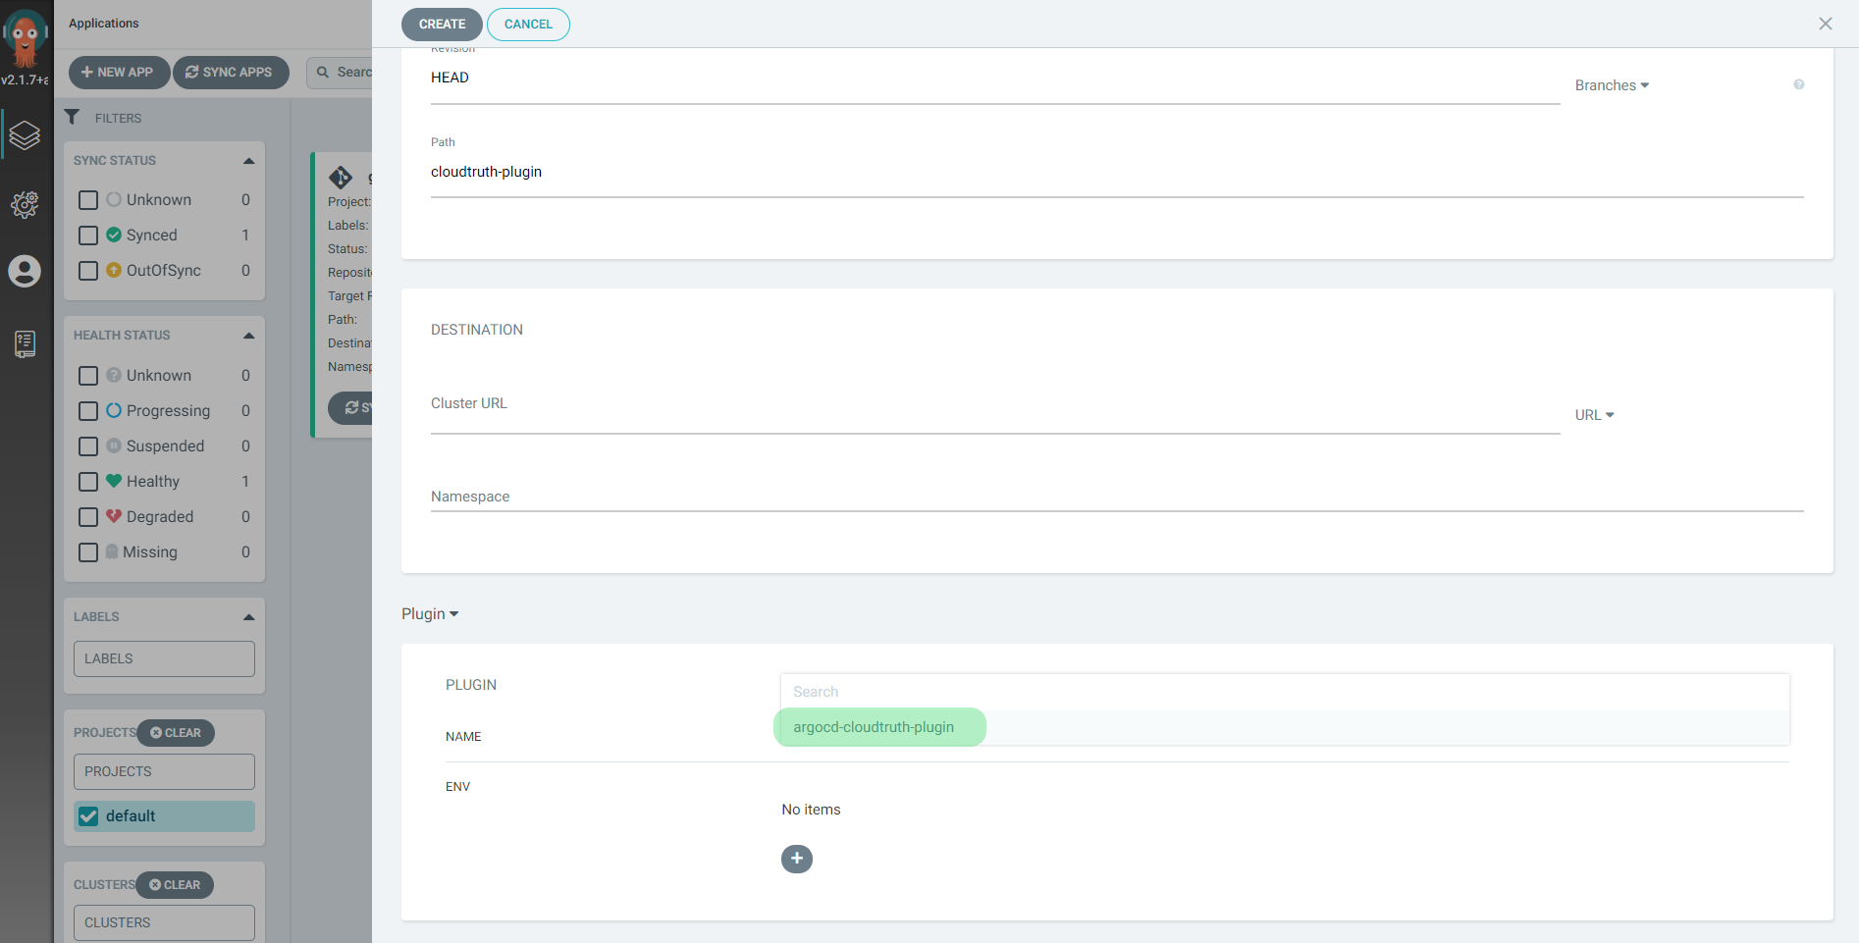Click the Suspended pause icon

114,445
